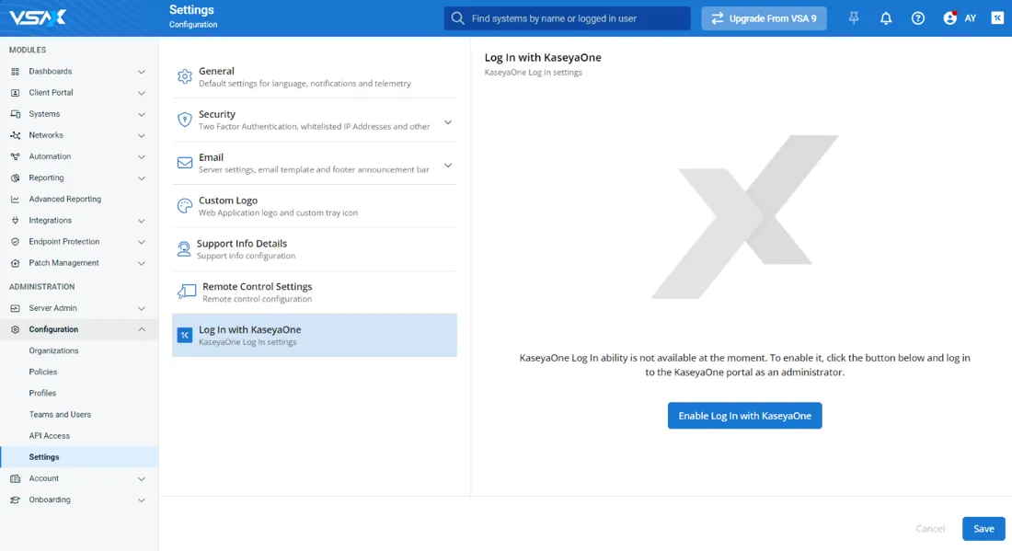
Task: Expand the Dashboards module
Action: point(142,72)
